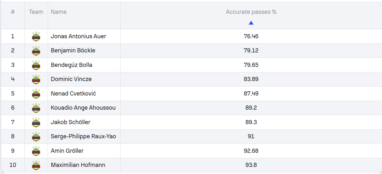Select the Rapid badge next to Bendegúz Bolla
The height and width of the screenshot is (174, 382).
coord(36,65)
